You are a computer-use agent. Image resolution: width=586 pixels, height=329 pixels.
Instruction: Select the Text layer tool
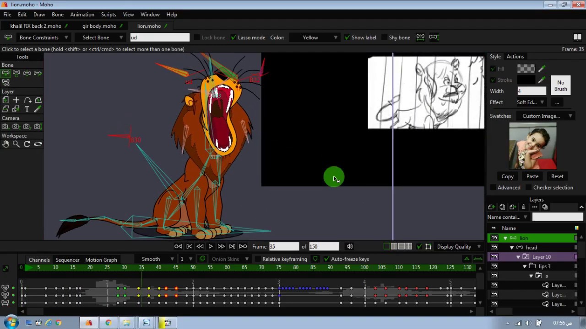pyautogui.click(x=27, y=109)
